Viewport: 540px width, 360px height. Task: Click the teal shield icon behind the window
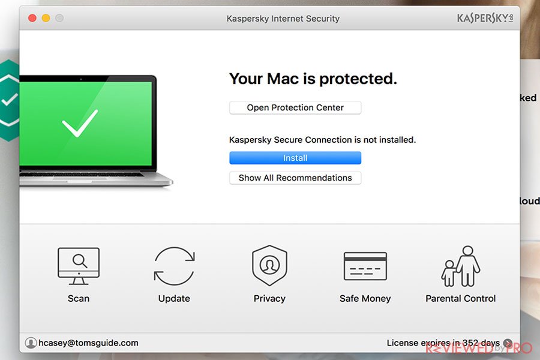[x=10, y=101]
